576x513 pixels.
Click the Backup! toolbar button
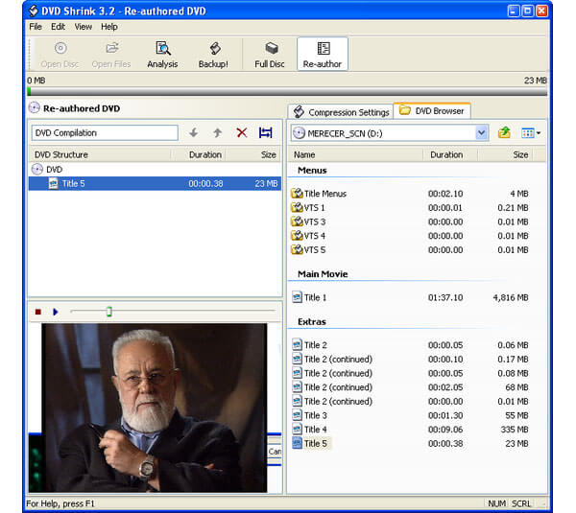[x=213, y=55]
